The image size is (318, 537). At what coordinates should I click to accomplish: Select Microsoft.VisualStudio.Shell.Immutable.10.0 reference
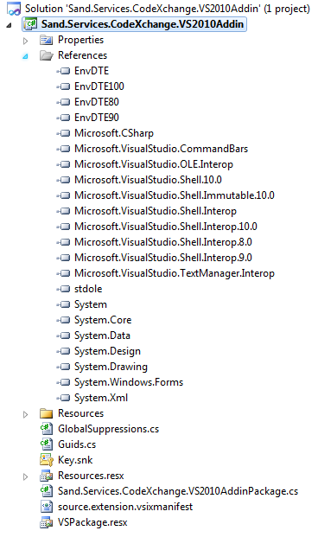point(175,195)
